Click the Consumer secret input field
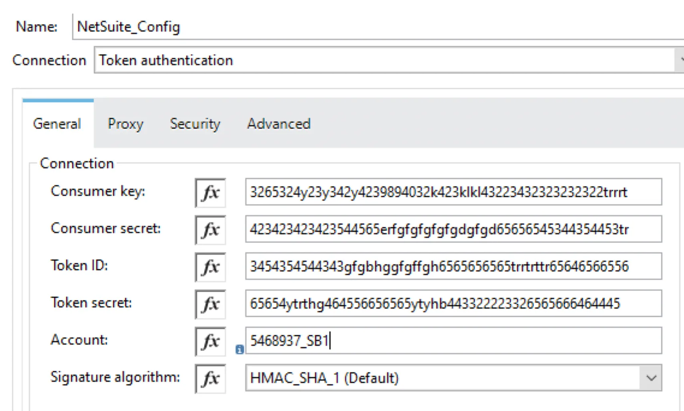The image size is (684, 411). (x=453, y=229)
